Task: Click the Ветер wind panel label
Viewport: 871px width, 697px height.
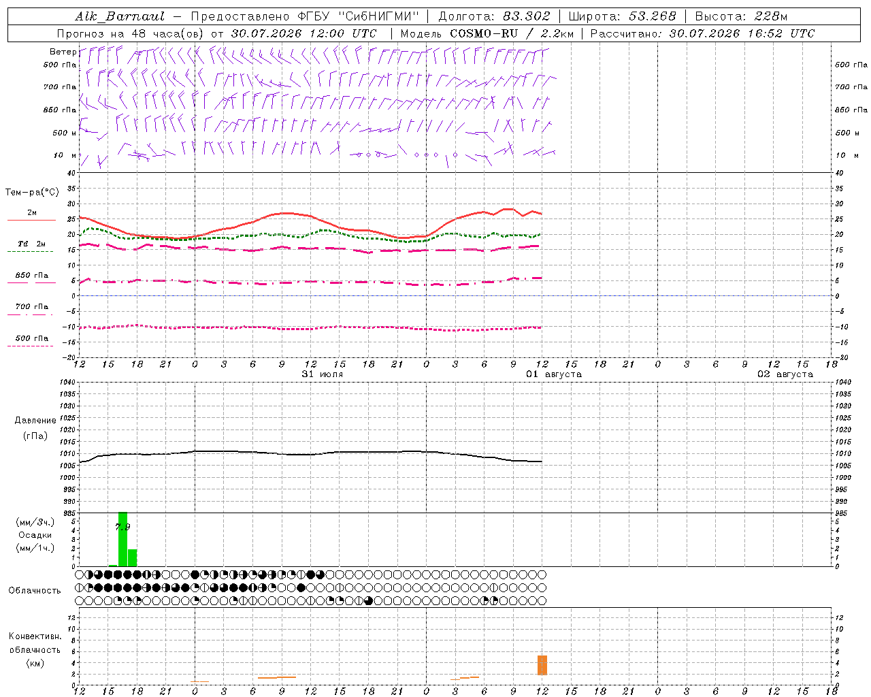Action: pos(63,52)
